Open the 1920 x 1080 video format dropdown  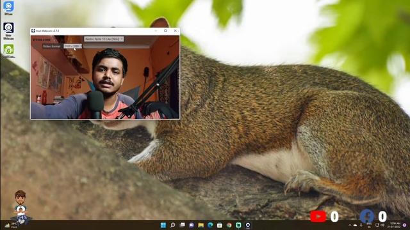(72, 46)
